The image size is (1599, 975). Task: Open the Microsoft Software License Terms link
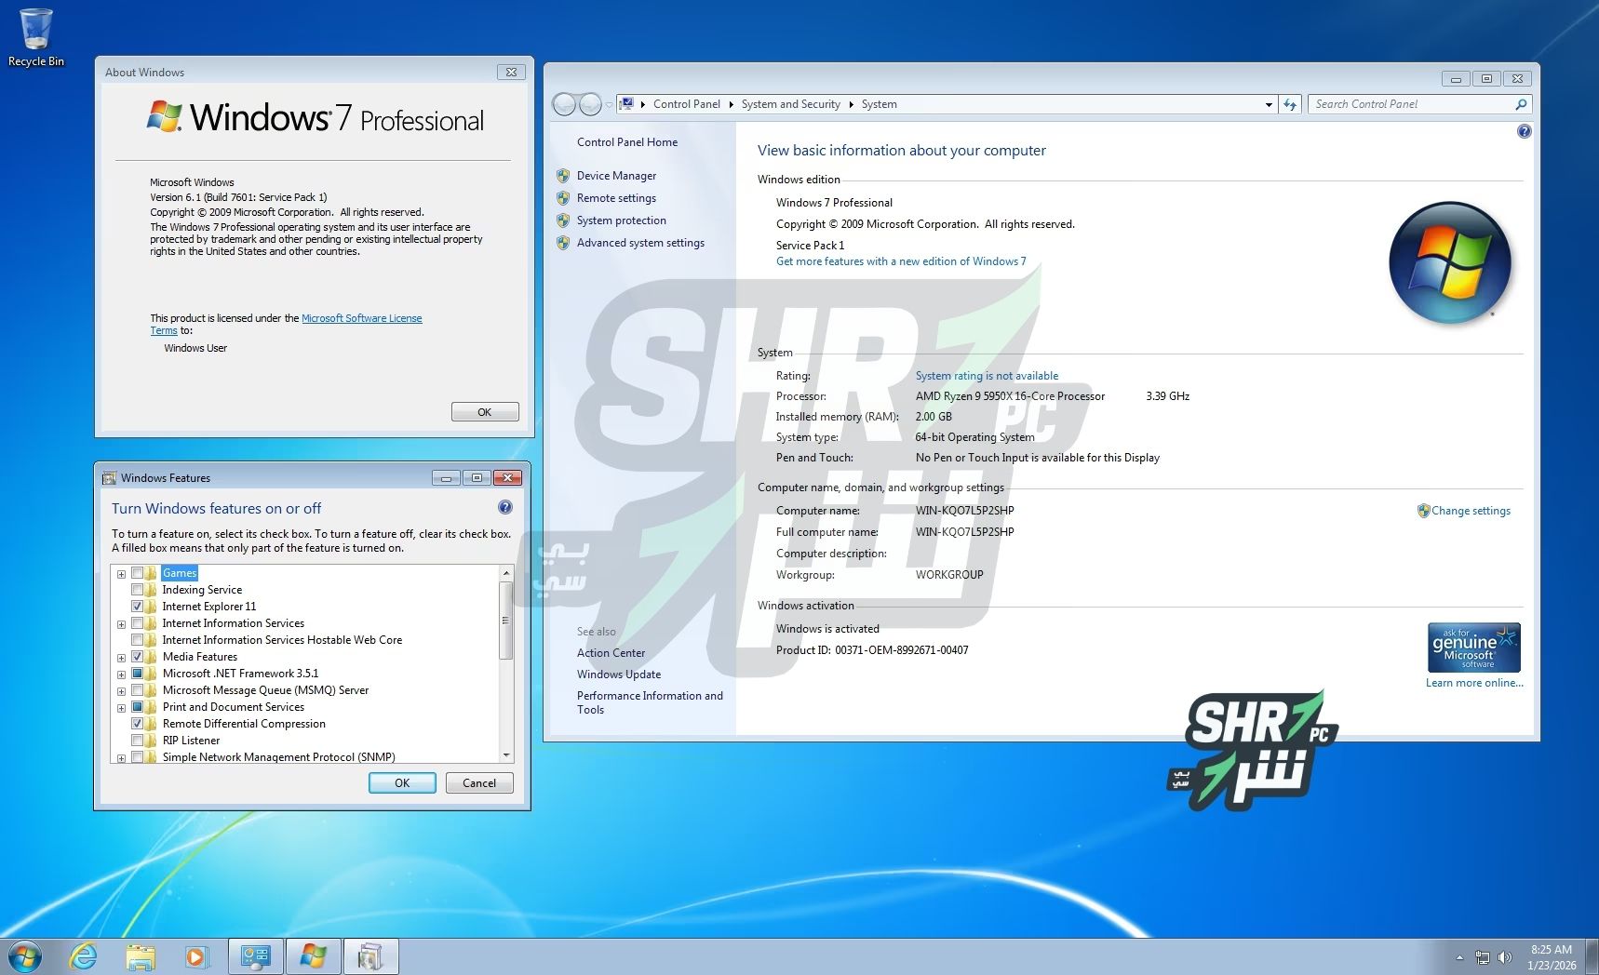(362, 318)
